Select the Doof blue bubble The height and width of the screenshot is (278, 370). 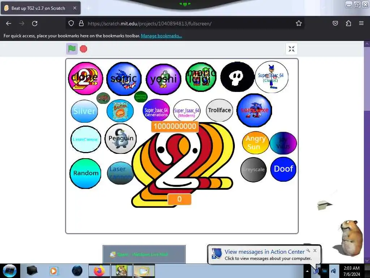(283, 169)
